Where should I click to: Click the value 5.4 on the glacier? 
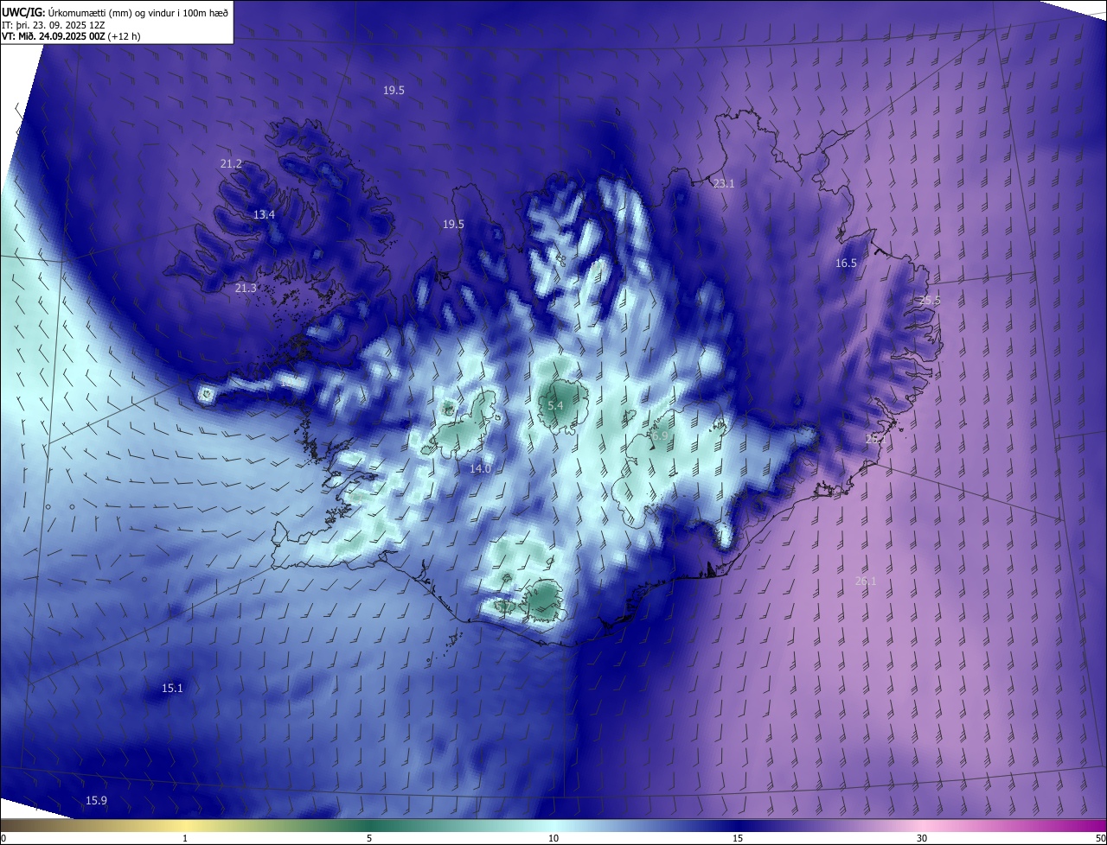[x=555, y=405]
